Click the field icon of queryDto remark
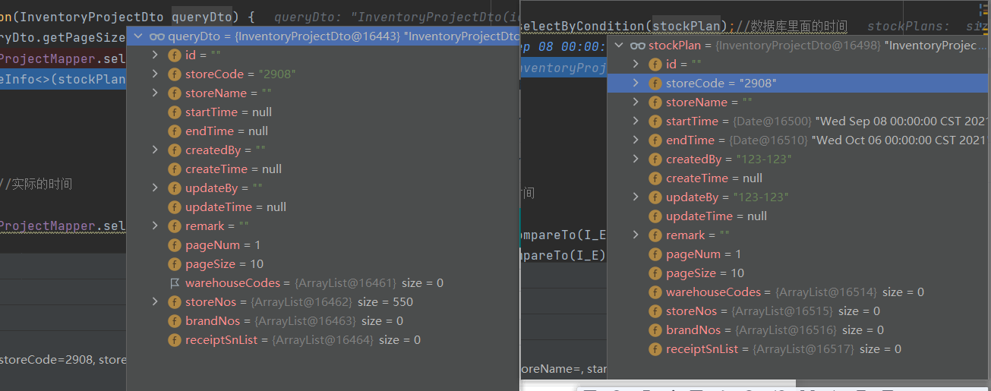 pos(175,226)
